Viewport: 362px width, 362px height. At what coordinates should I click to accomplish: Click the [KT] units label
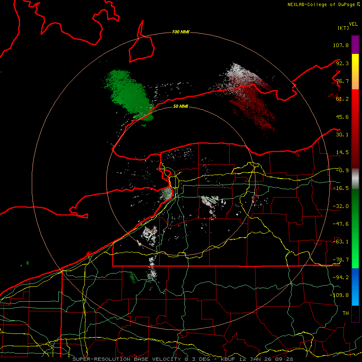pyautogui.click(x=343, y=28)
